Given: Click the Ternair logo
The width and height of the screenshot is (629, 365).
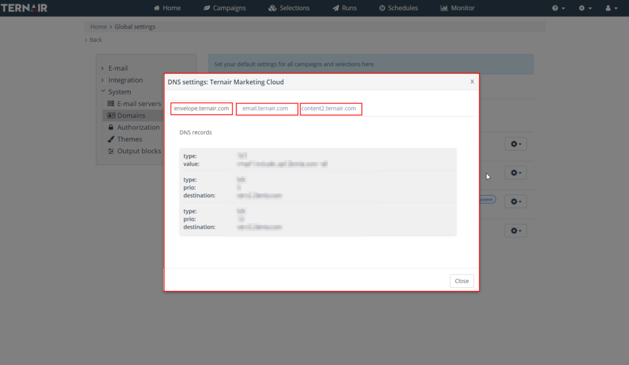Looking at the screenshot, I should coord(24,8).
